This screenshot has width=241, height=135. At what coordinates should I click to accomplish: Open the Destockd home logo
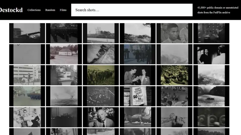click(11, 10)
